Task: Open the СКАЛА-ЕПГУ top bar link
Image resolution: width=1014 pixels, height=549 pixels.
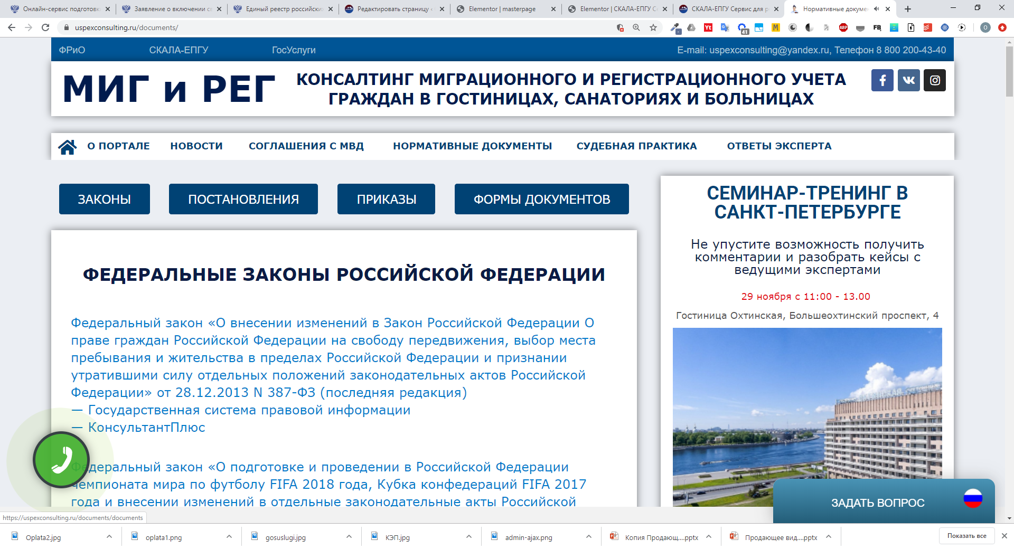Action: point(179,50)
